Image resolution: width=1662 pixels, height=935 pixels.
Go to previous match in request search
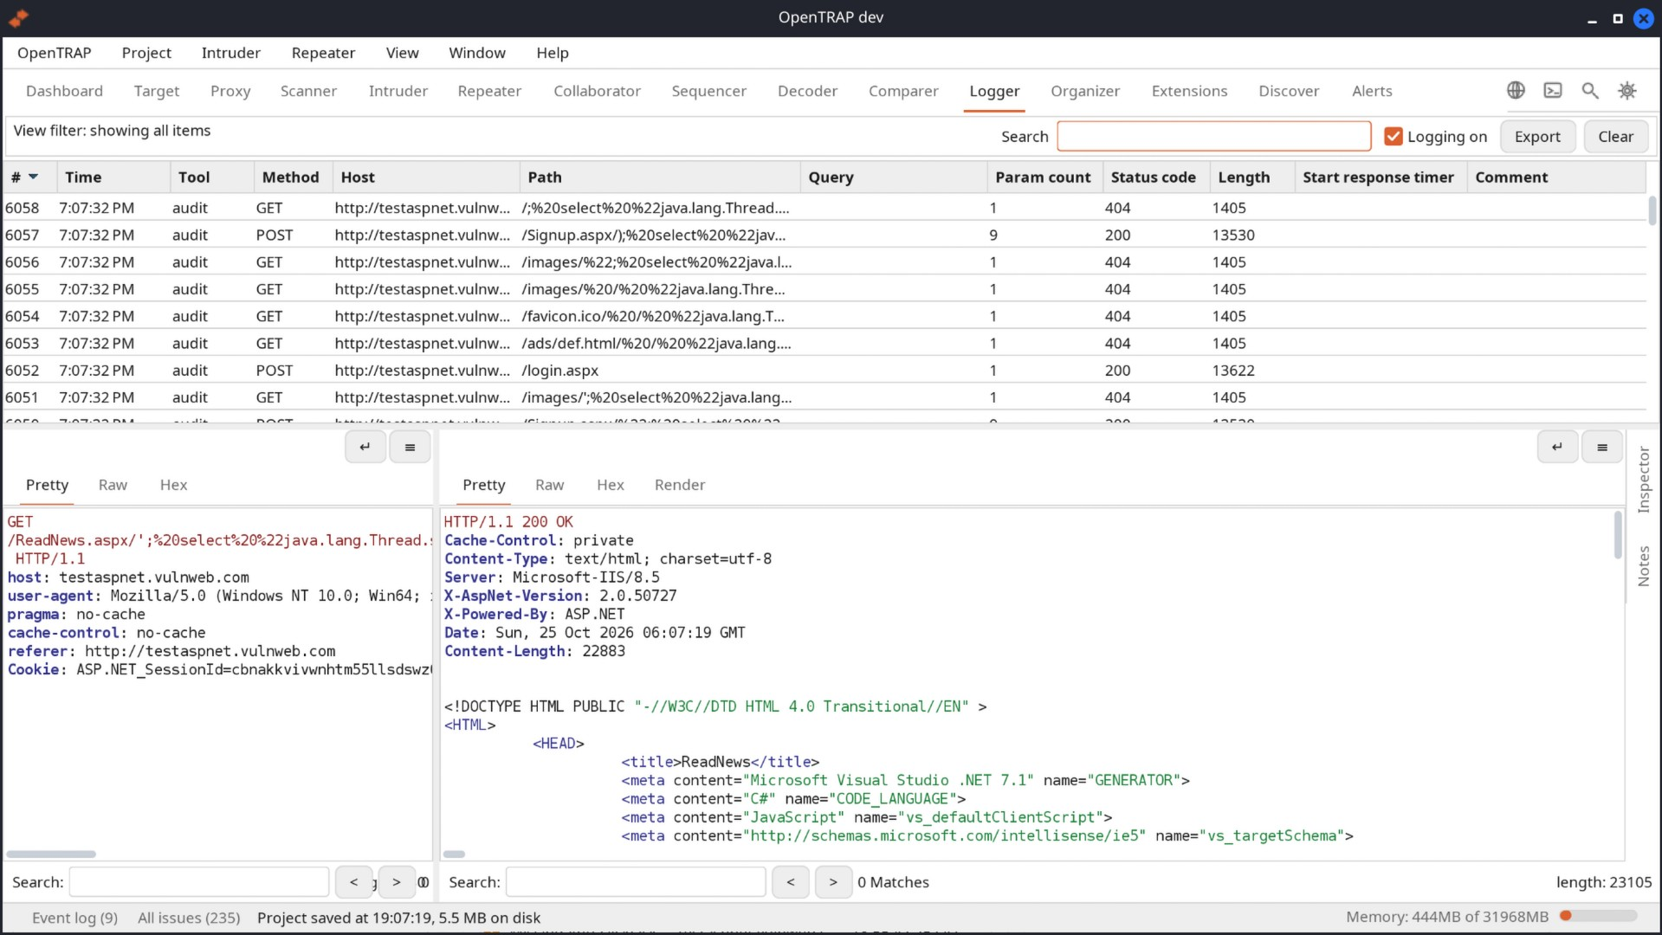pyautogui.click(x=353, y=882)
